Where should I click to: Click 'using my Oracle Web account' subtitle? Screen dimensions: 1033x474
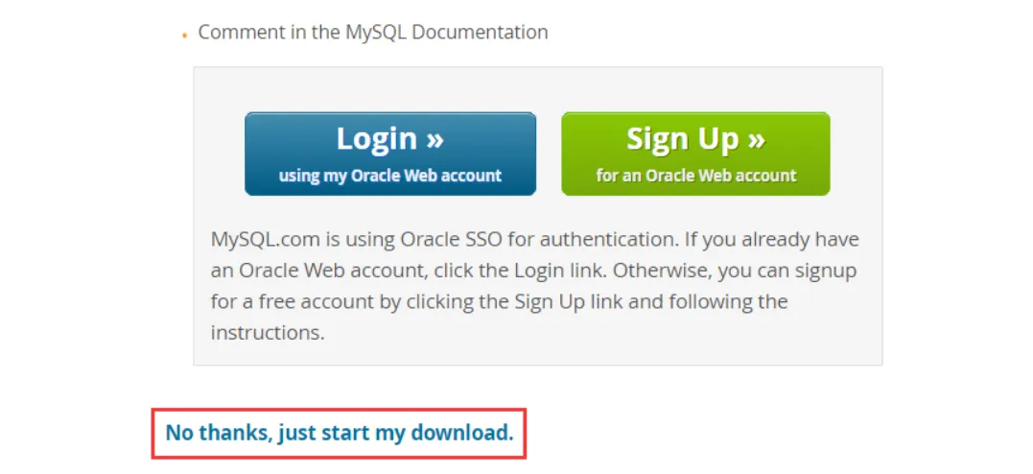[x=389, y=176]
